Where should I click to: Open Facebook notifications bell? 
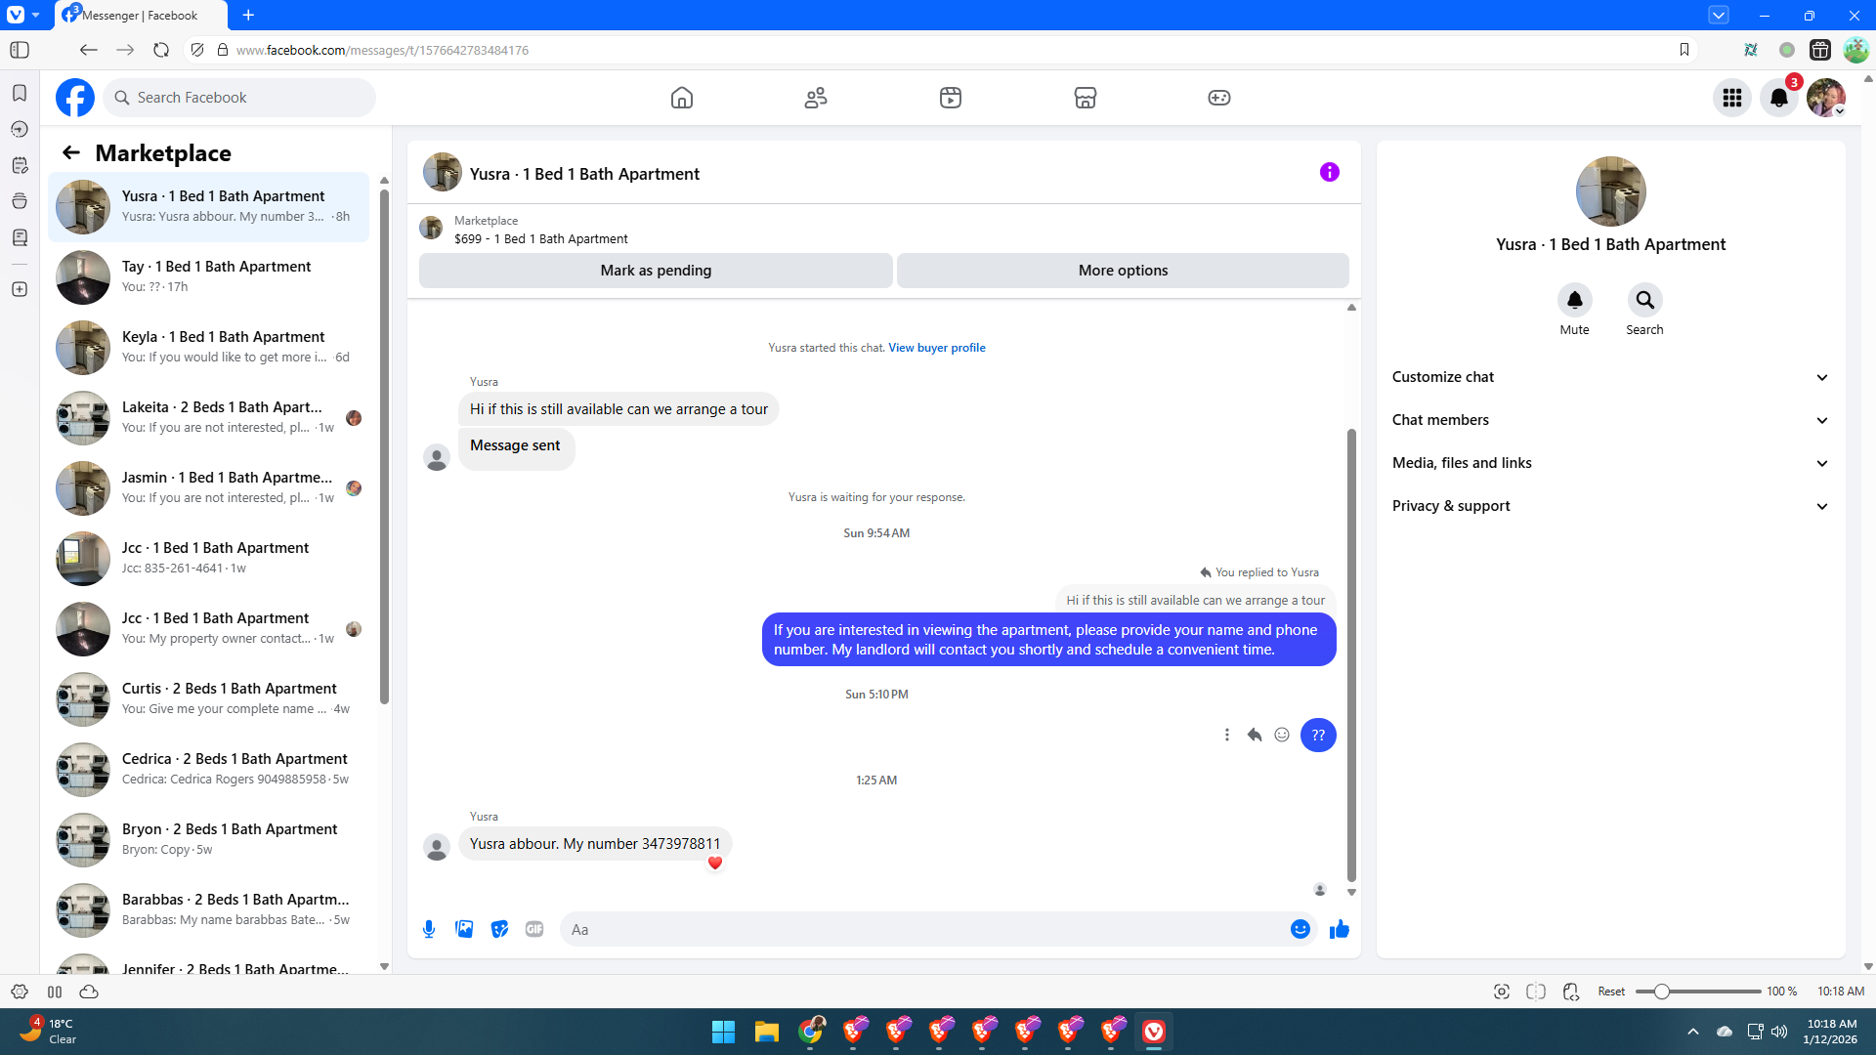tap(1778, 98)
